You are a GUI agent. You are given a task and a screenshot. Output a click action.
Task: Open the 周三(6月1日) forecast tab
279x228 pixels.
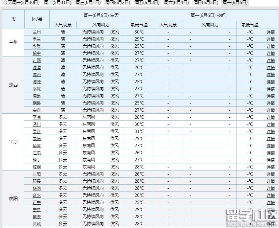(88, 2)
